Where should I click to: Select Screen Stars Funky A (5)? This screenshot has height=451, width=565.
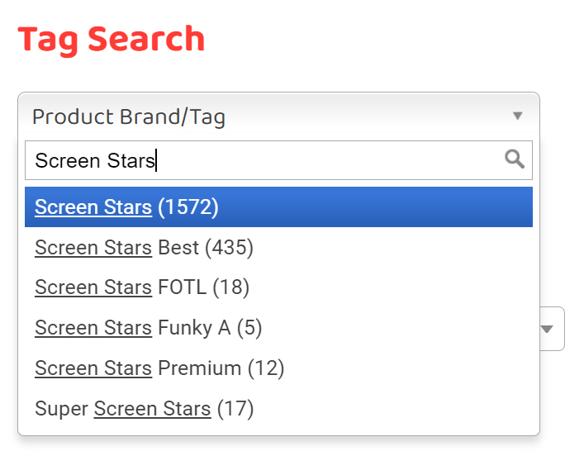(148, 328)
